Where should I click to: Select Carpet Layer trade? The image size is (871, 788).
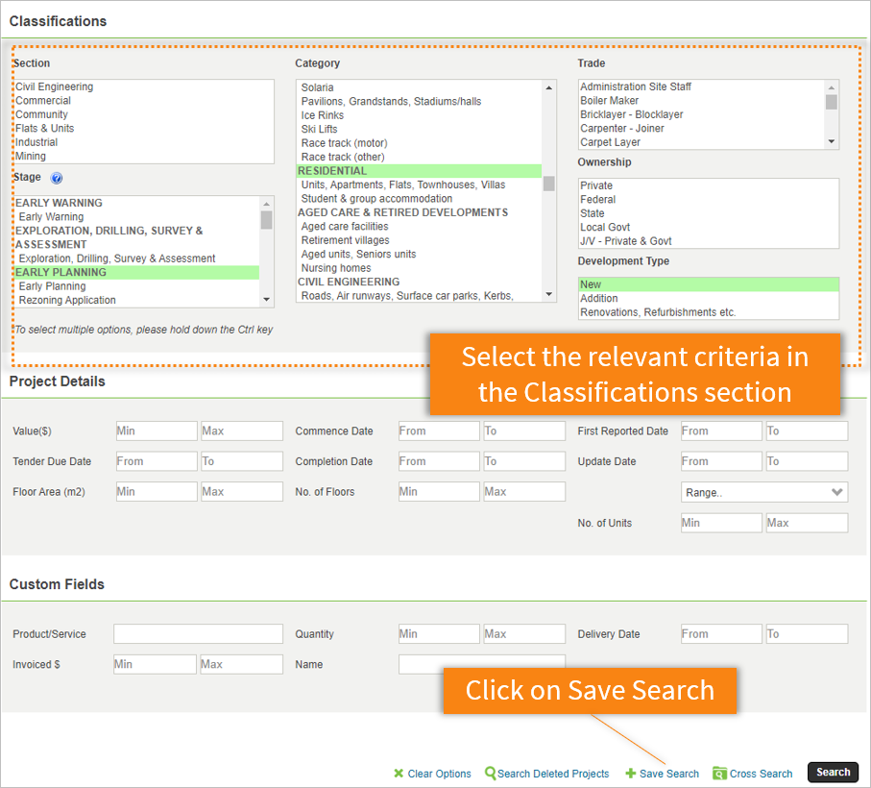pyautogui.click(x=702, y=142)
